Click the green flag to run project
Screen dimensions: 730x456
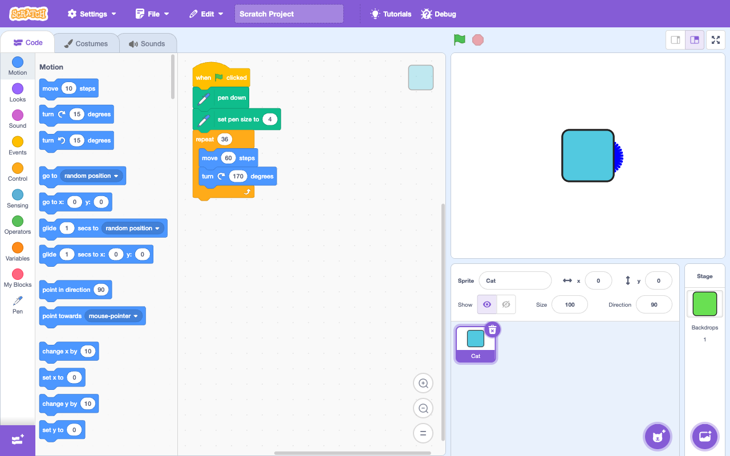[460, 40]
